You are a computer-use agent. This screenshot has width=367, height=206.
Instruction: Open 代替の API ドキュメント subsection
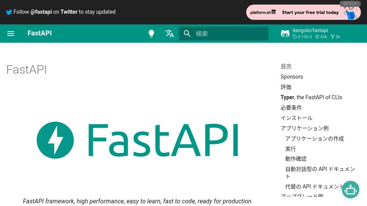[x=314, y=187]
